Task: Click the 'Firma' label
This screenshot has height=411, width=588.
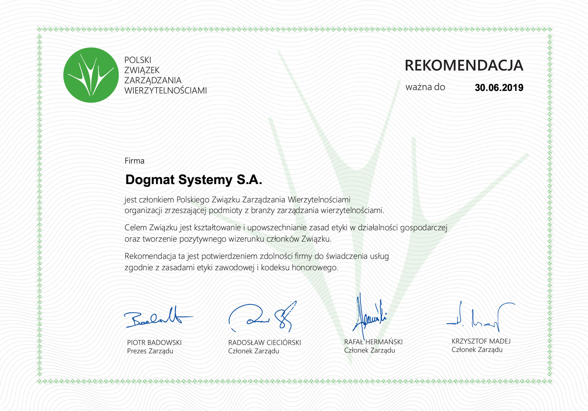Action: (x=135, y=161)
